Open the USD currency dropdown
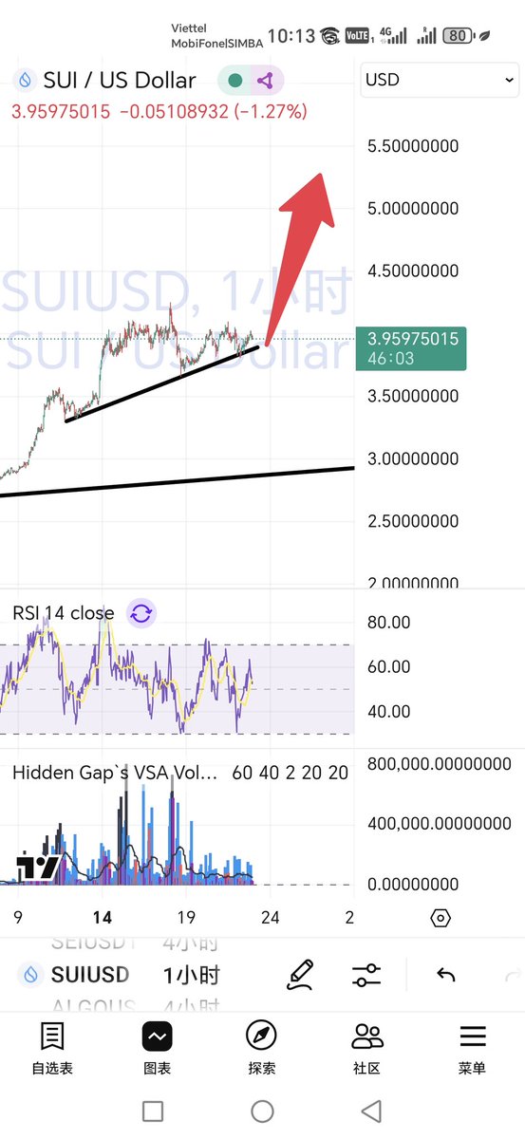This screenshot has height=1139, width=525. tap(439, 80)
